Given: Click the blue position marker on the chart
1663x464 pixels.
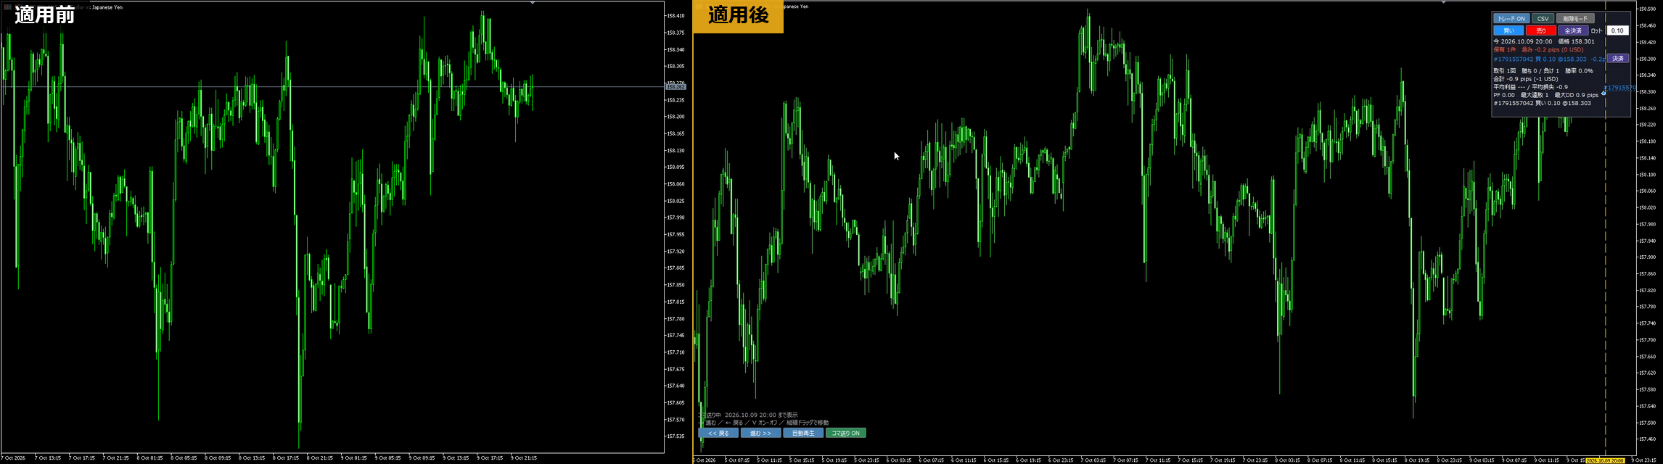Looking at the screenshot, I should click(x=1604, y=93).
